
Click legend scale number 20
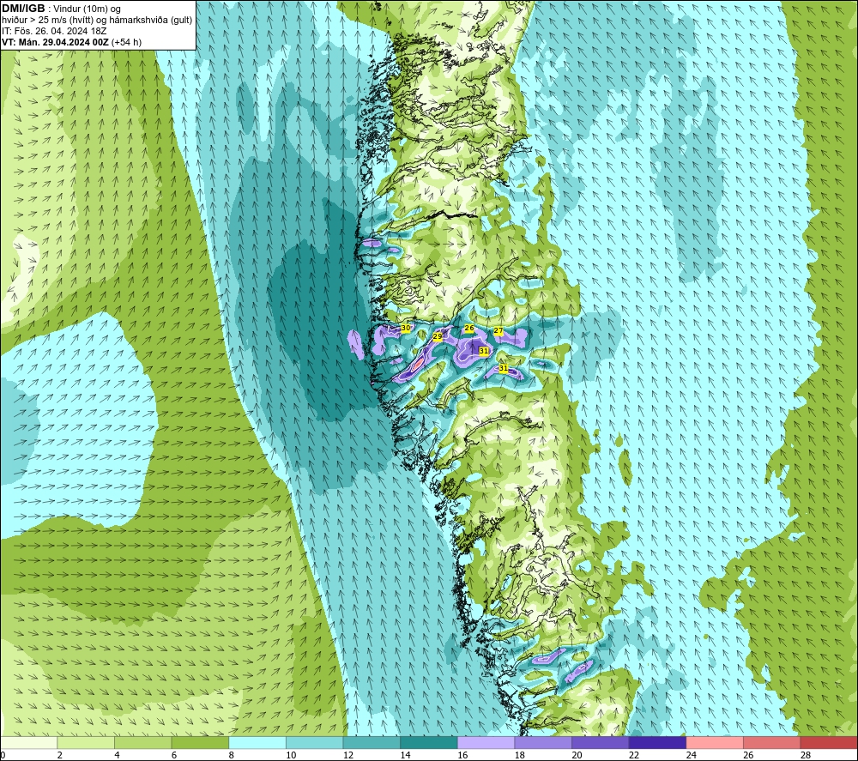click(x=577, y=755)
